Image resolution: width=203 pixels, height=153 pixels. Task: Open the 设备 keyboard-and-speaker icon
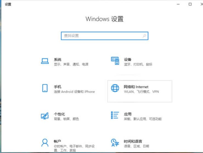tap(115, 61)
